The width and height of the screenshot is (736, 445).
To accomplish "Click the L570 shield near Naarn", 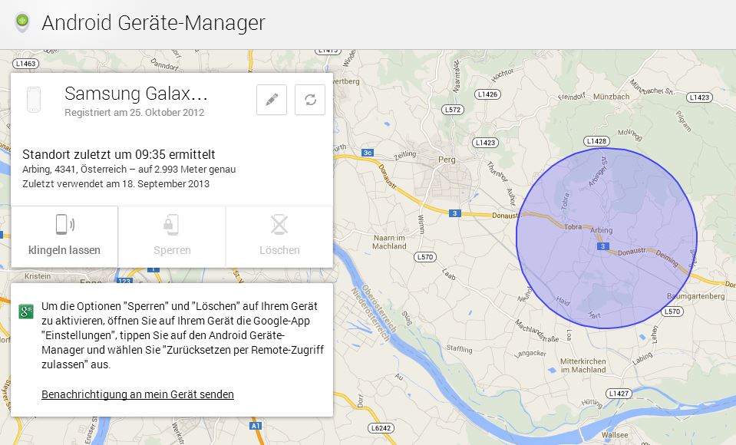I will 425,257.
